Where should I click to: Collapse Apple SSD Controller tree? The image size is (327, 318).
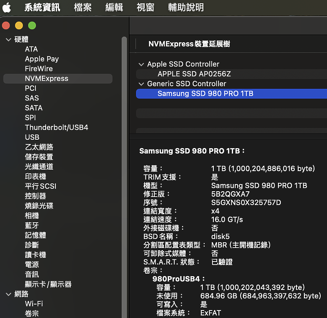141,64
